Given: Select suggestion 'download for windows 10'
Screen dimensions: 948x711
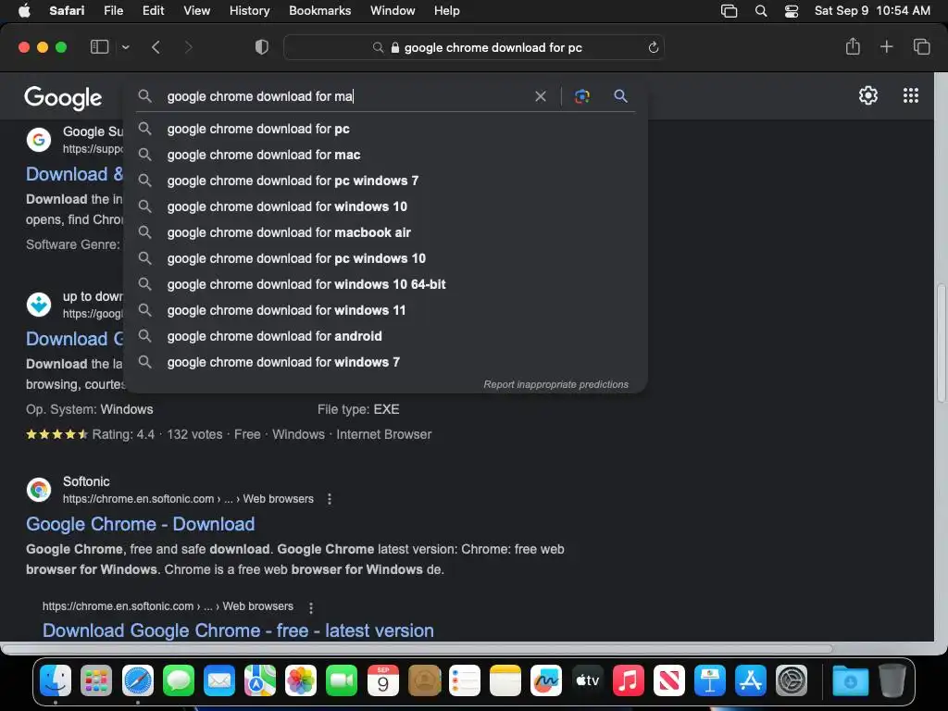Looking at the screenshot, I should [385, 206].
